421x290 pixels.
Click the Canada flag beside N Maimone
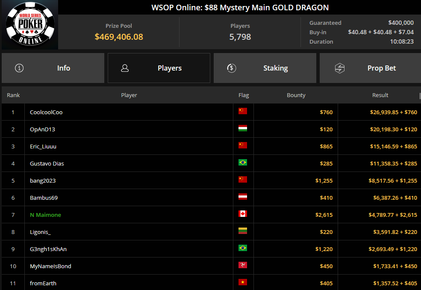click(x=243, y=214)
